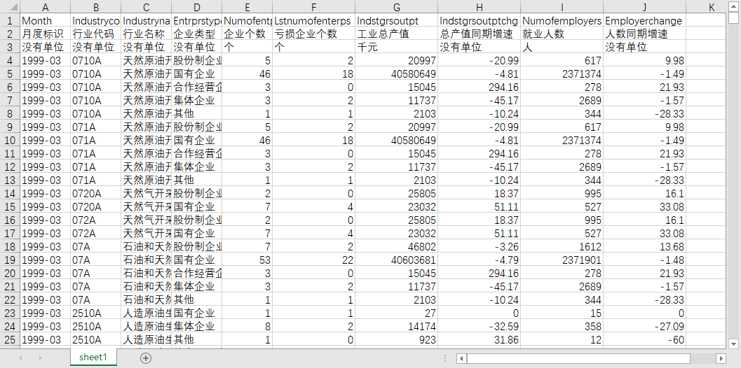This screenshot has height=368, width=741.
Task: Click cell with value 923
Action: tap(397, 340)
